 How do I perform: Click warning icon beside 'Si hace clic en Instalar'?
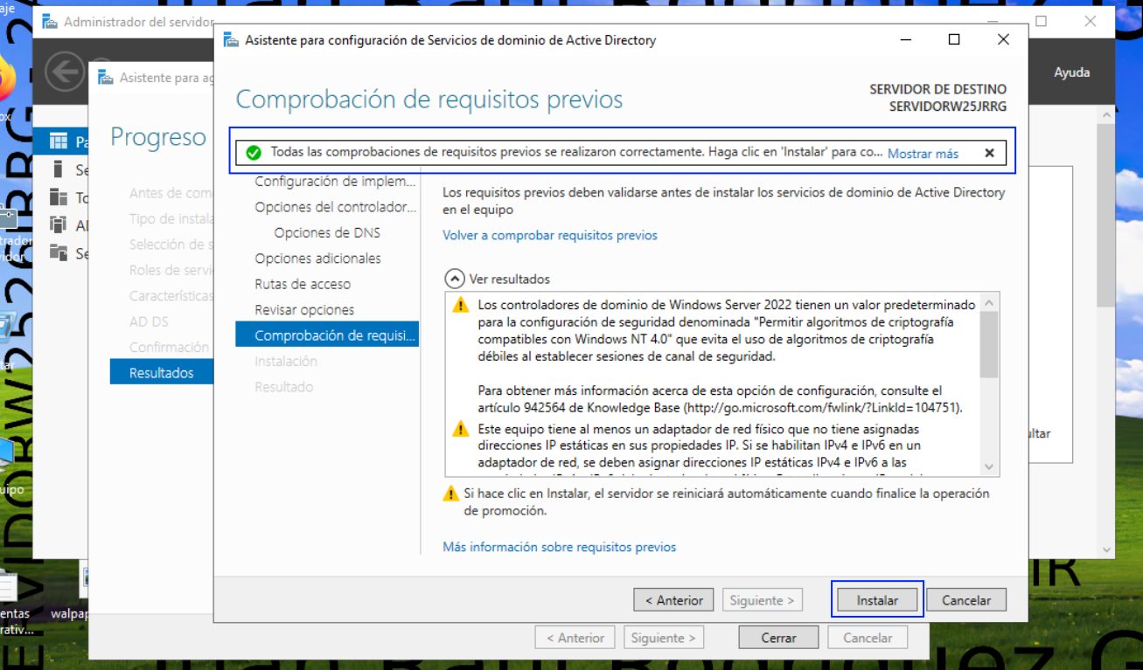click(451, 494)
